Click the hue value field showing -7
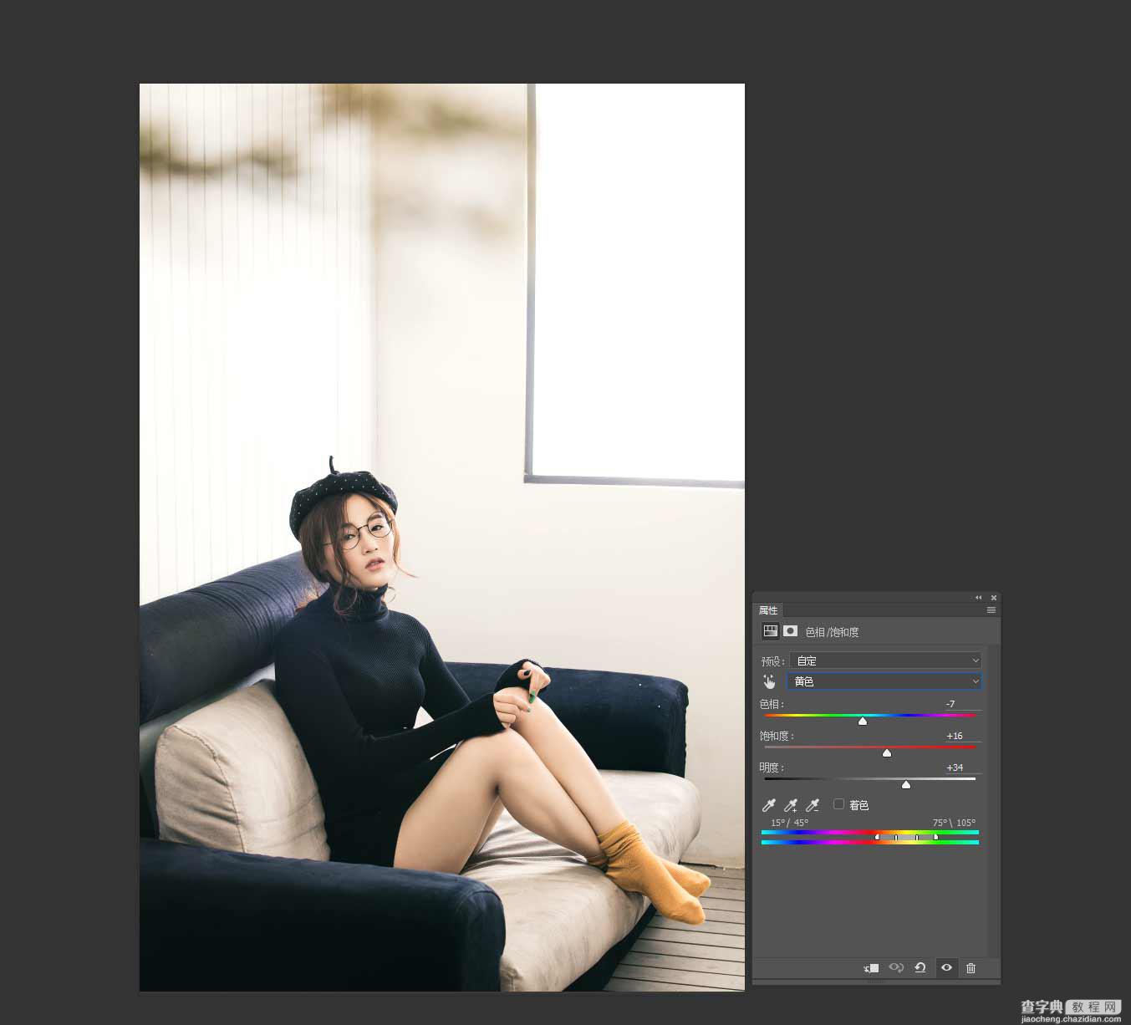Viewport: 1131px width, 1025px height. coord(963,704)
